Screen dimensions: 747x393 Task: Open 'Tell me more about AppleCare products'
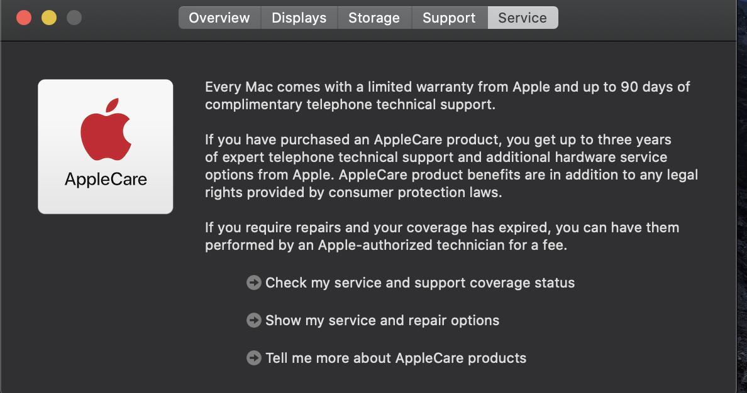[396, 358]
